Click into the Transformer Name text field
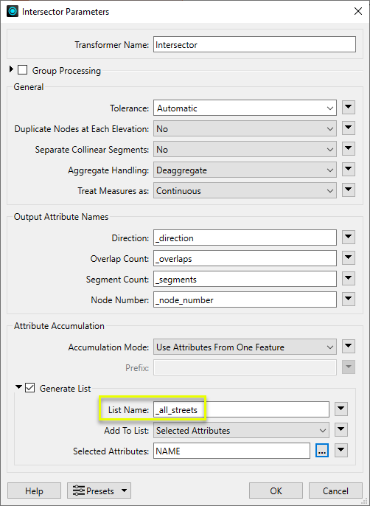Image resolution: width=370 pixels, height=506 pixels. [254, 44]
